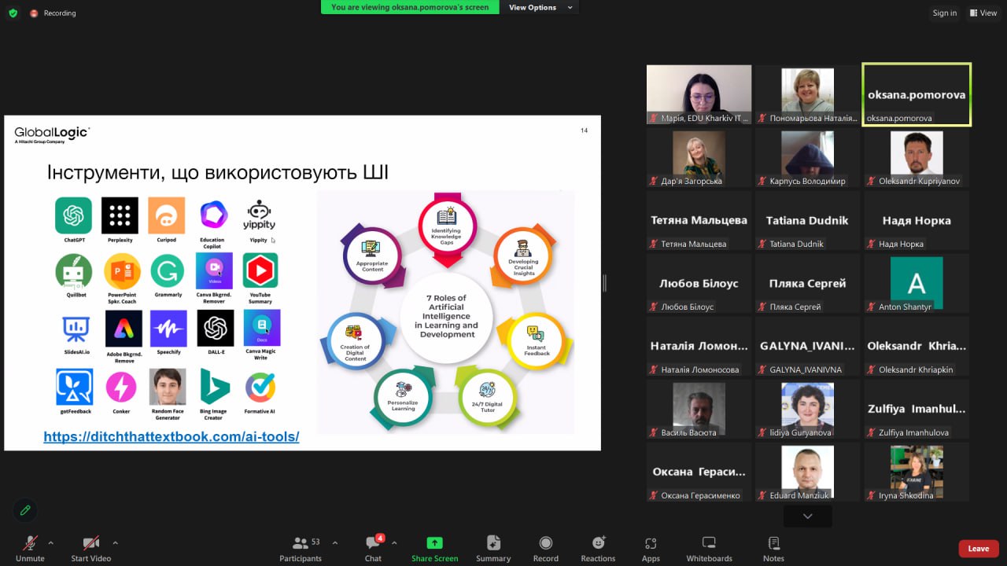Click the Adobe Bkgrnd. Remove icon
Viewport: 1007px width, 566px height.
coord(124,329)
